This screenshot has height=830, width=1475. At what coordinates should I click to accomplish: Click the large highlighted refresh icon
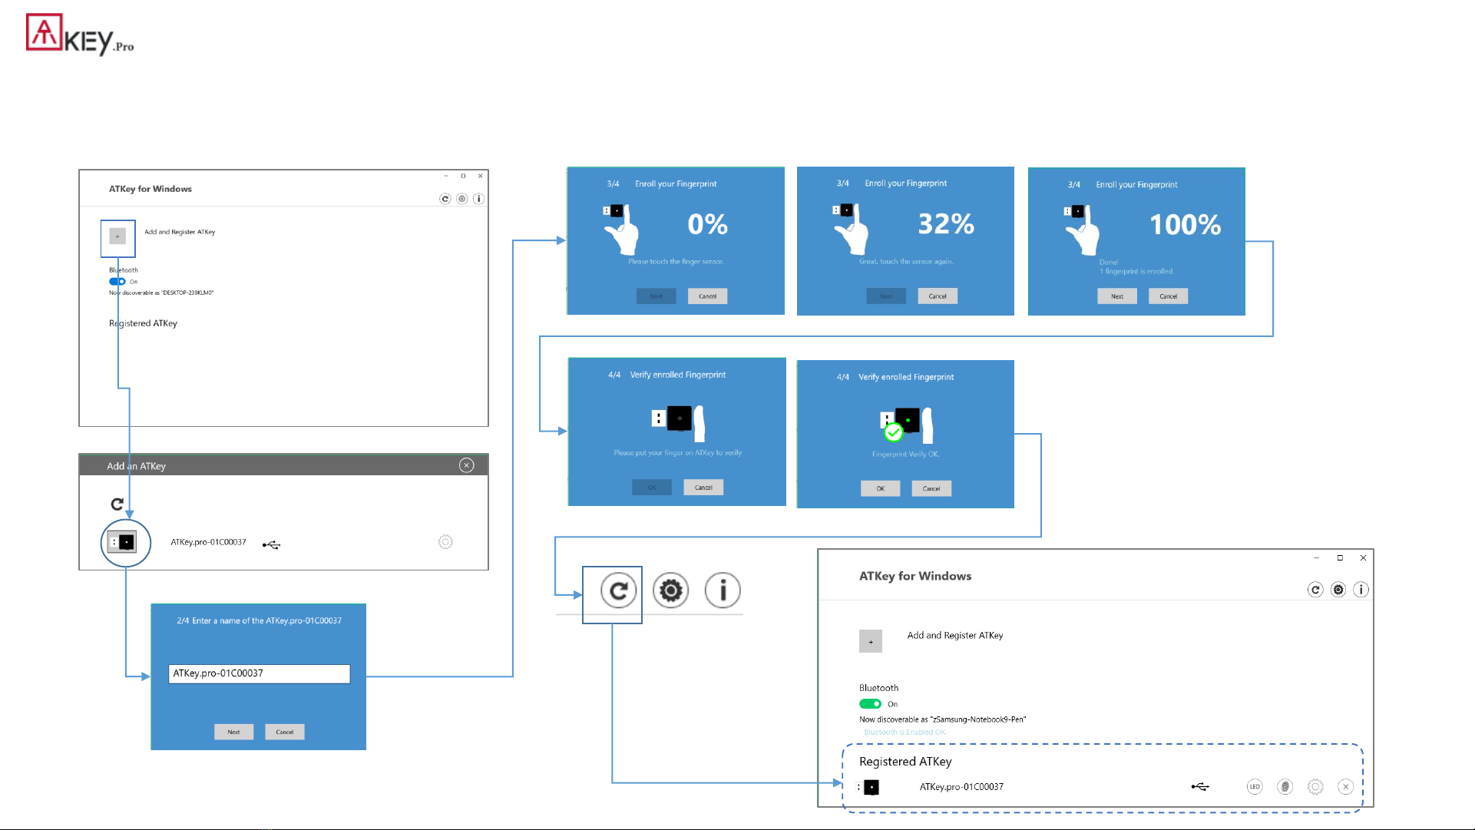618,591
